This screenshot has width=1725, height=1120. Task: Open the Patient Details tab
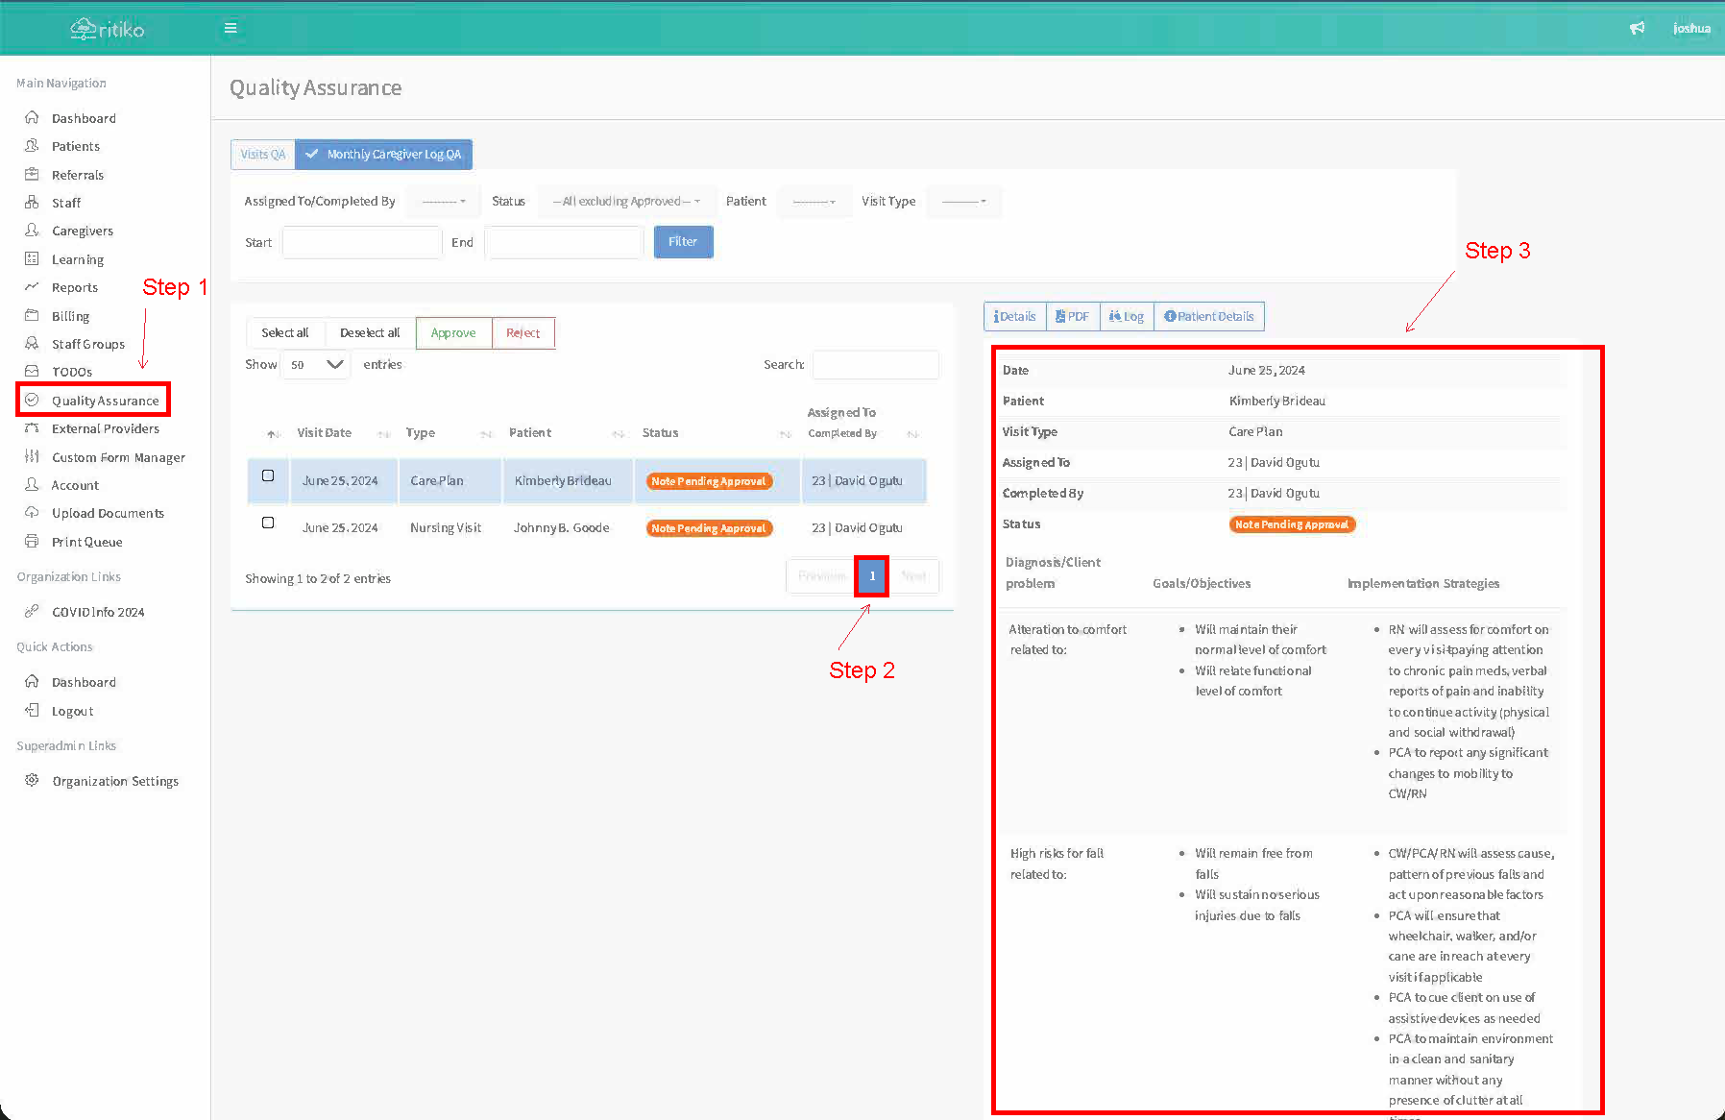tap(1208, 317)
